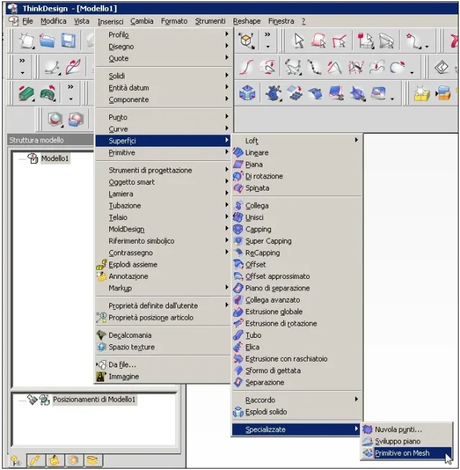Click the Primitive on Mesh icon
Screen dimensions: 460x470
coord(367,453)
